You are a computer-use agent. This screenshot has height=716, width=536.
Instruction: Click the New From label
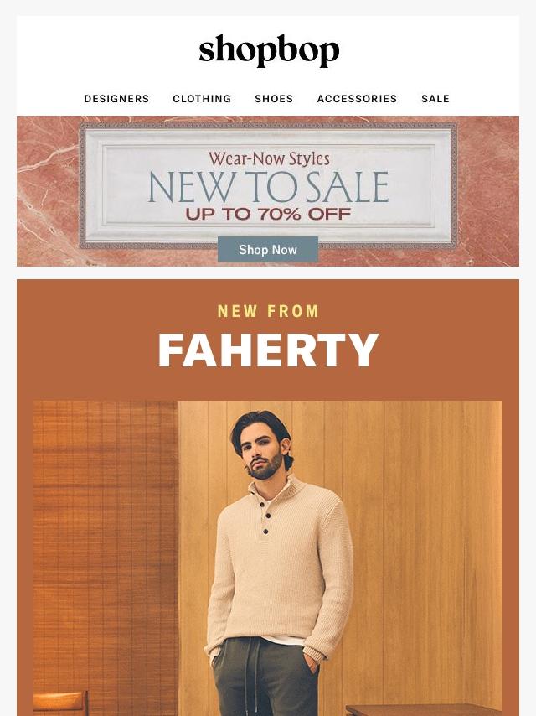coord(268,311)
